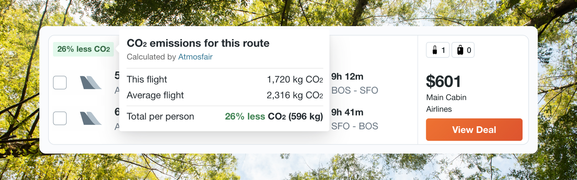Screen dimensions: 577x180
Task: Click the Main Cabin fare label
Action: 446,97
